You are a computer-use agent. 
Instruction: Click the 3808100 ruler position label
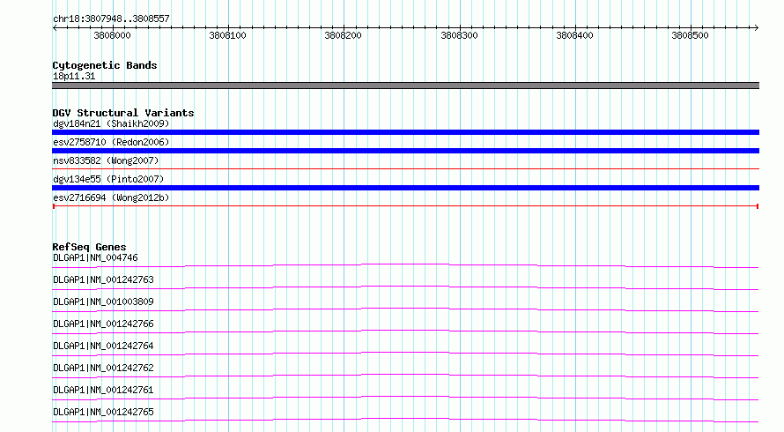[227, 35]
